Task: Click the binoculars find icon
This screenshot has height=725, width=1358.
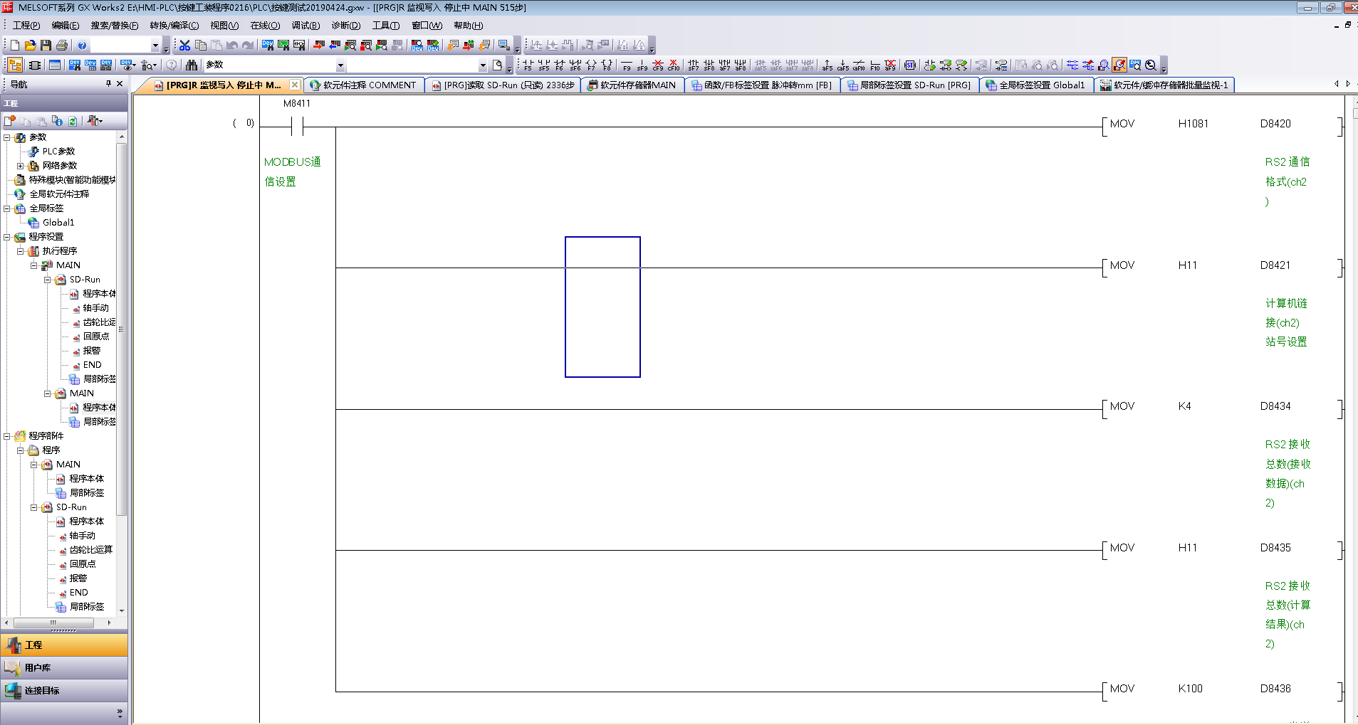Action: click(x=192, y=65)
